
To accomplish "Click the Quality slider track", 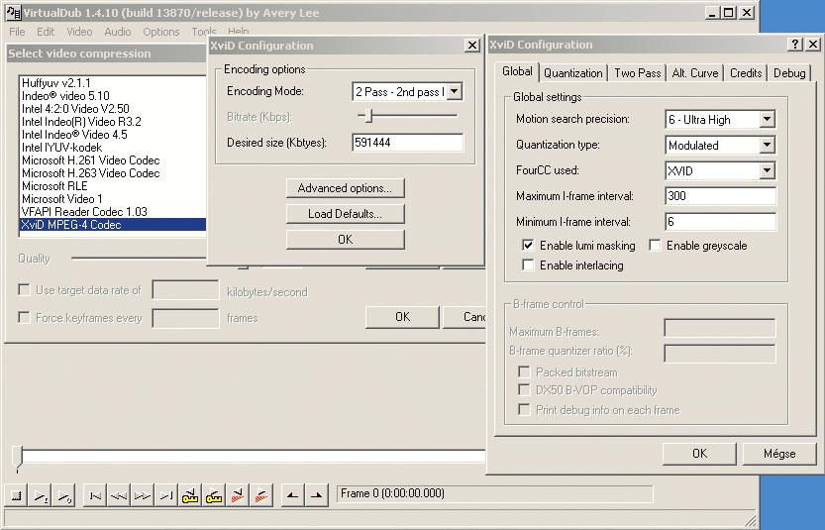I will tap(139, 258).
